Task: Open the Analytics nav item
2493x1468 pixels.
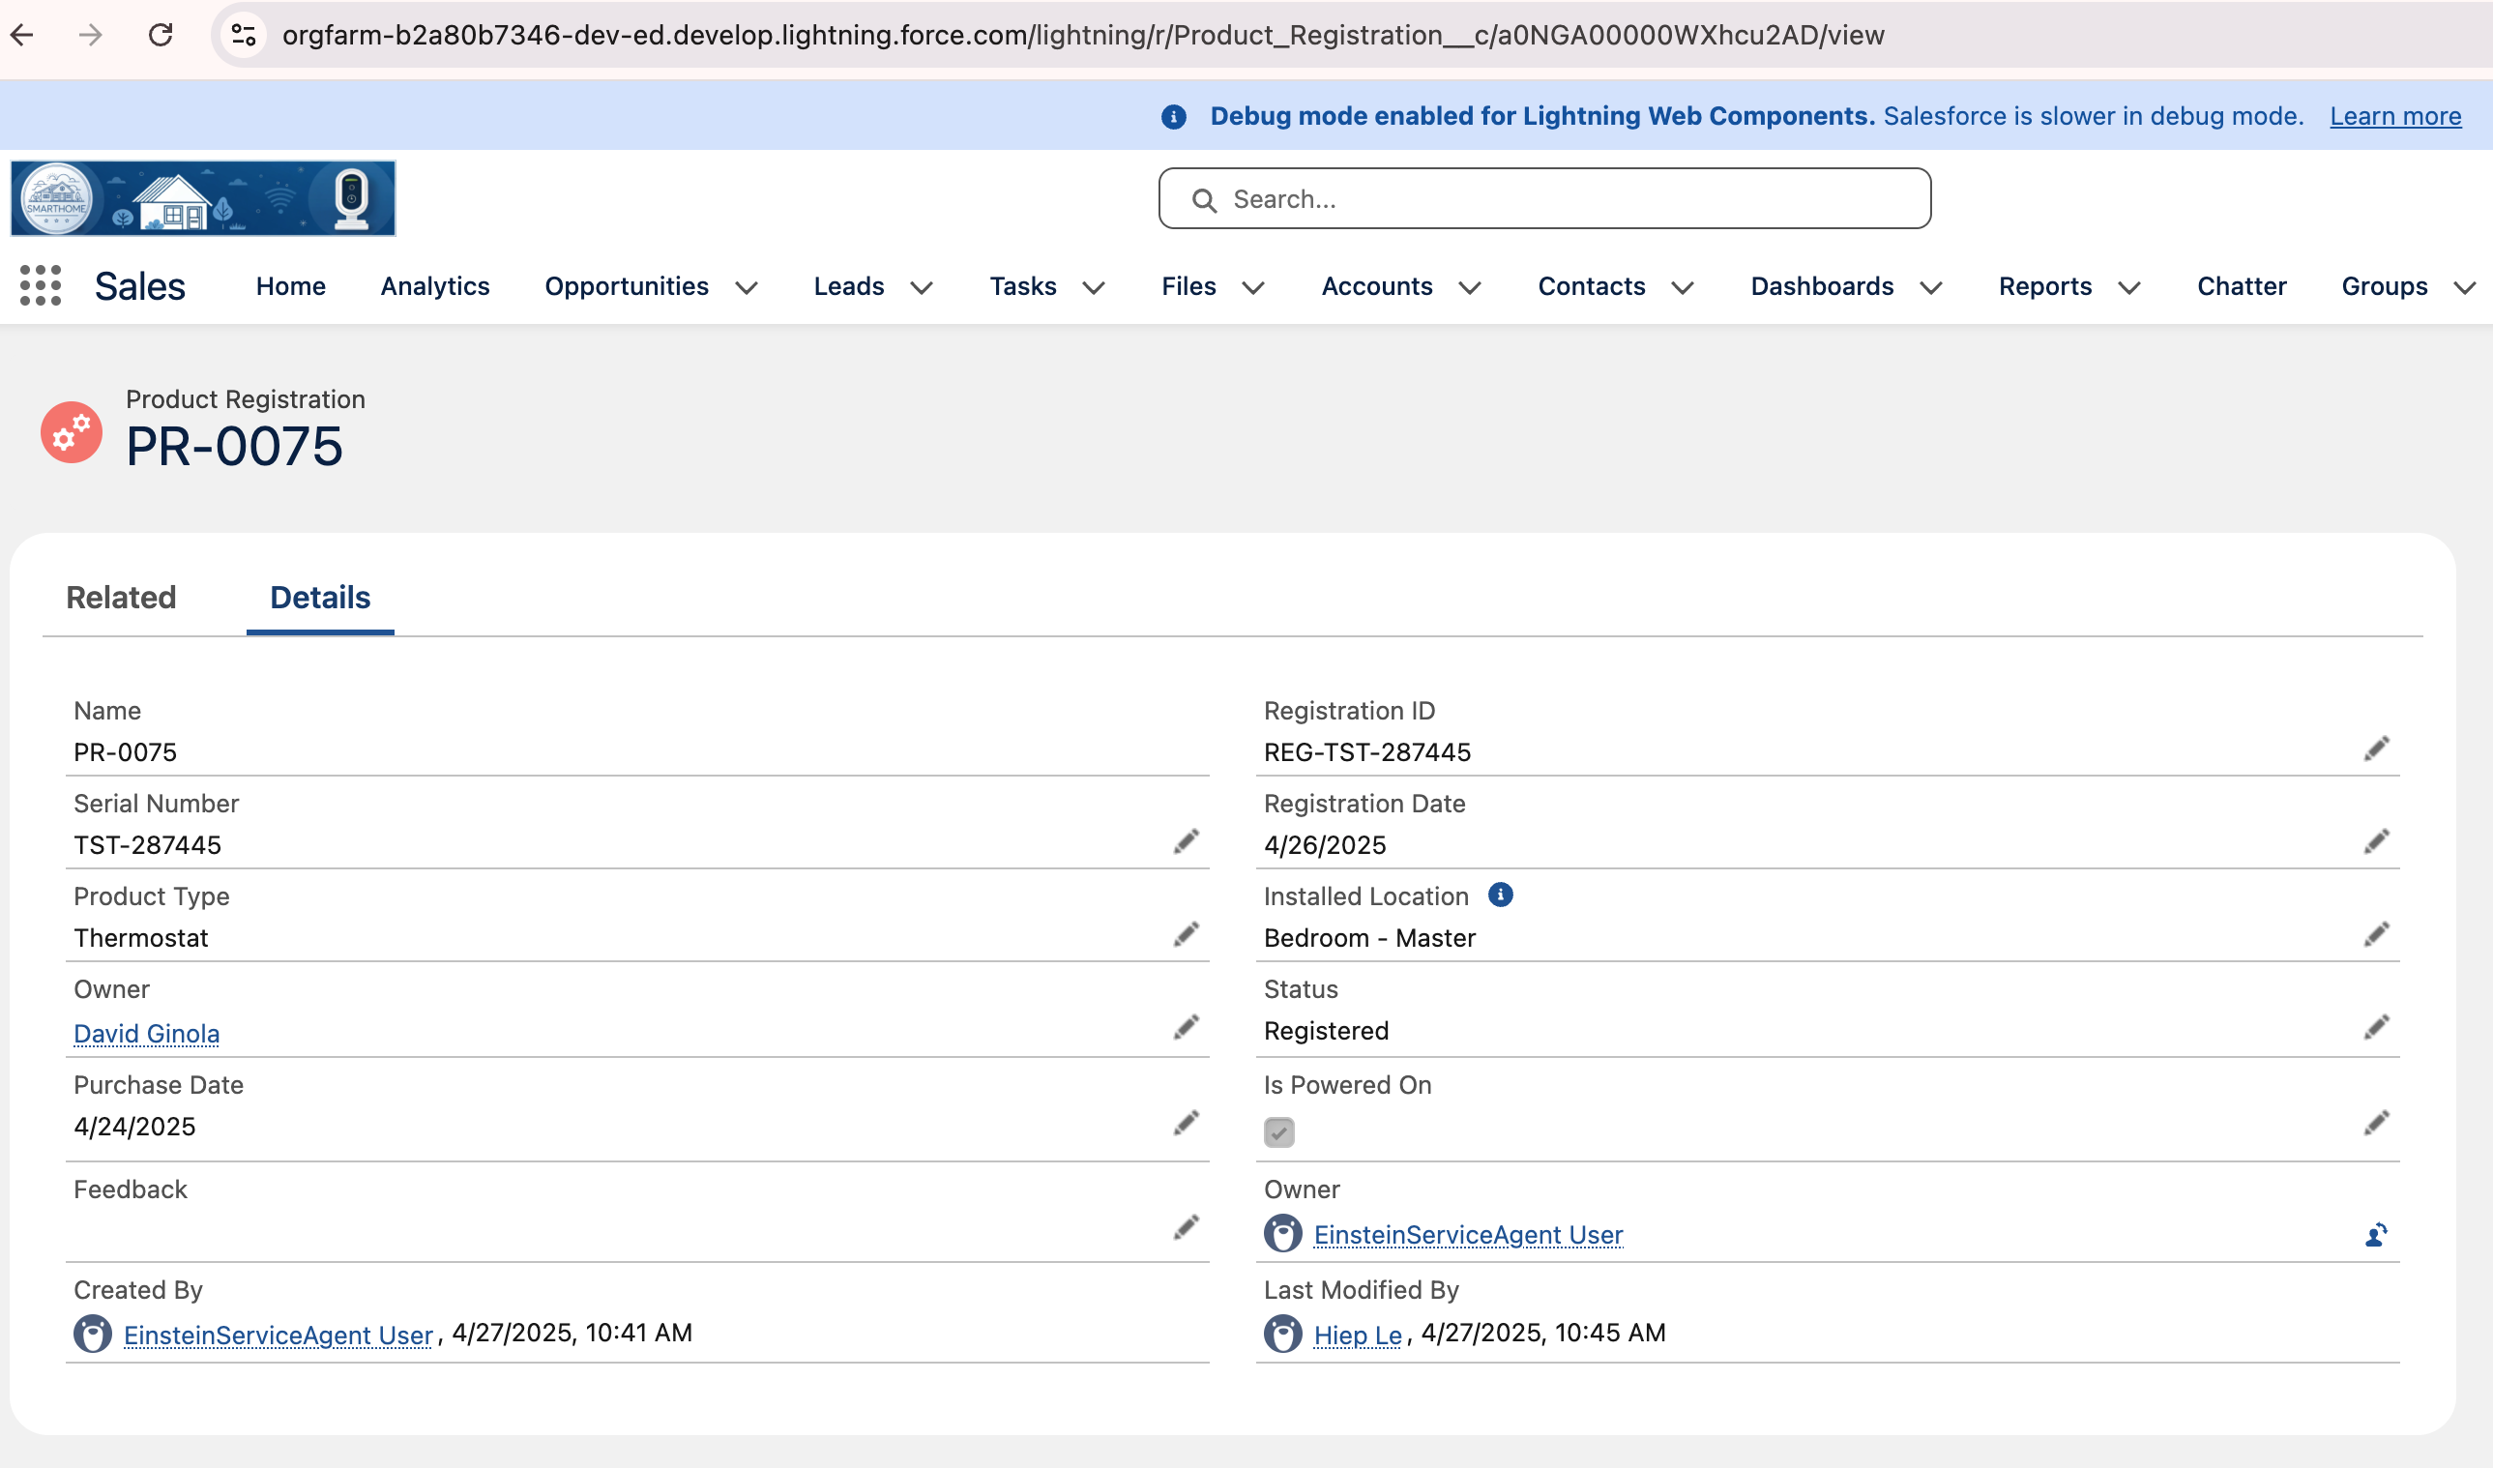Action: (434, 286)
